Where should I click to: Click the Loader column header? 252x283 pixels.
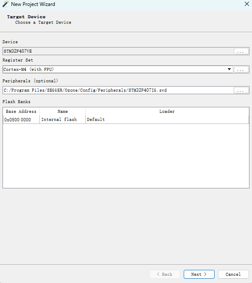[x=167, y=112]
